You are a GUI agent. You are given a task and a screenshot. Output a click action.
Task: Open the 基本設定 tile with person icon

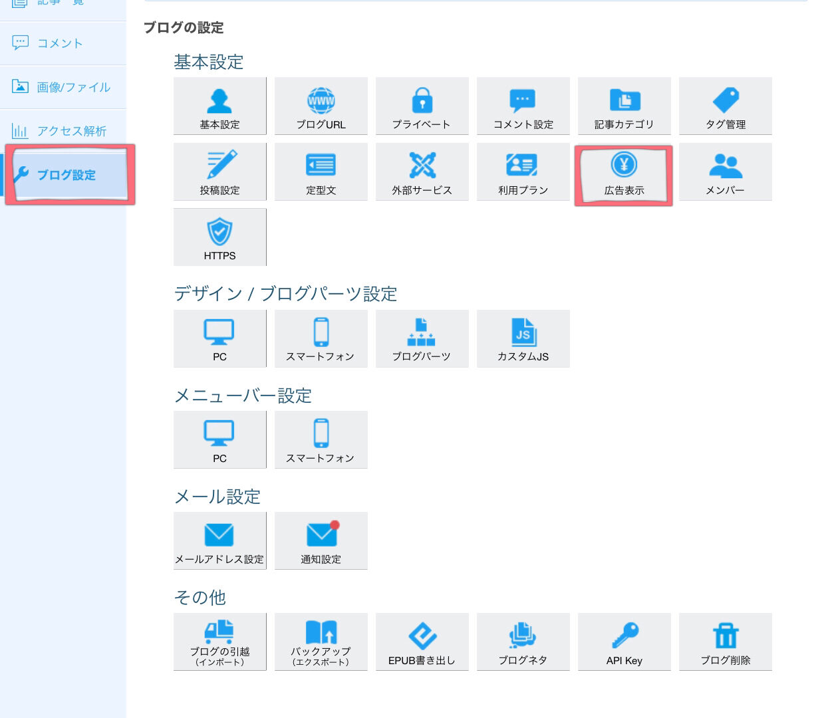(x=219, y=106)
